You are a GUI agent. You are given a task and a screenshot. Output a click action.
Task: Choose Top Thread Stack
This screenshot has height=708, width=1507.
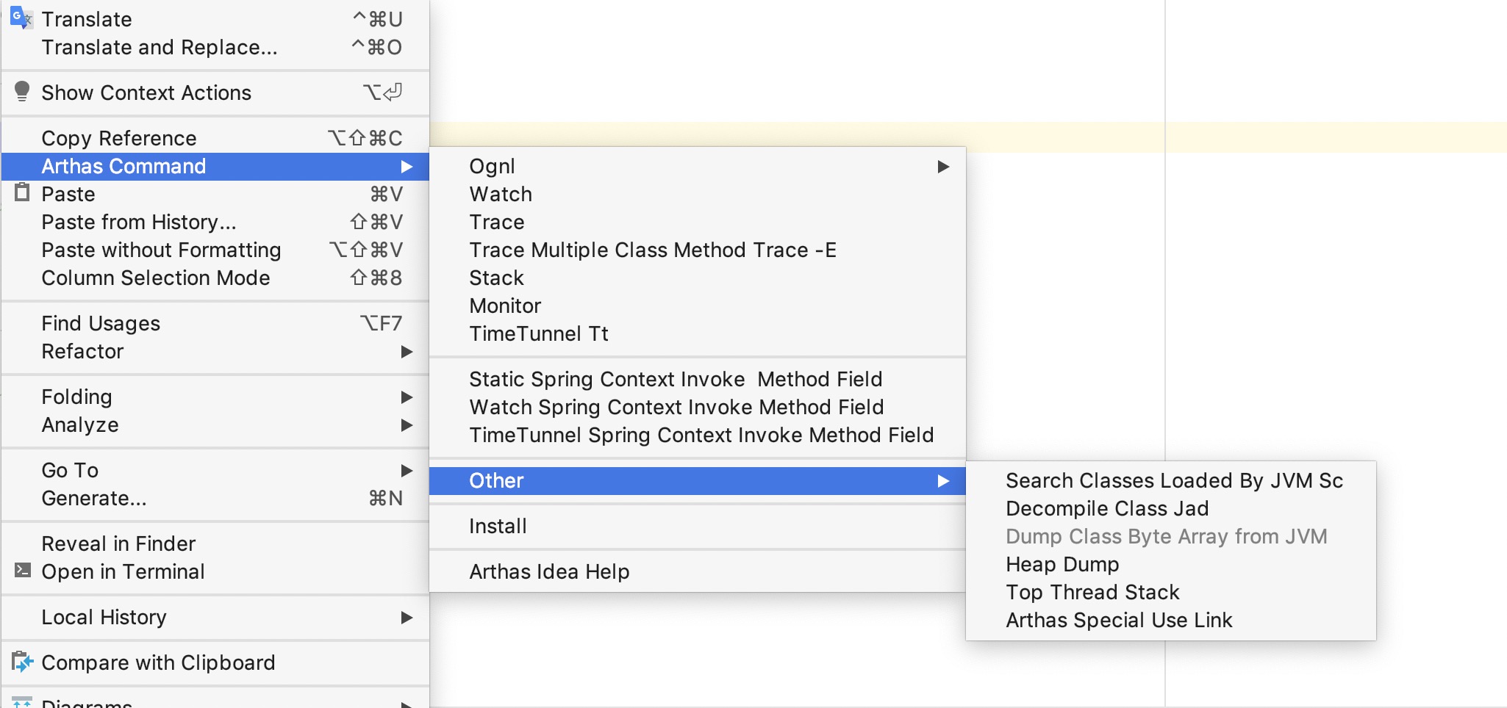pyautogui.click(x=1171, y=592)
